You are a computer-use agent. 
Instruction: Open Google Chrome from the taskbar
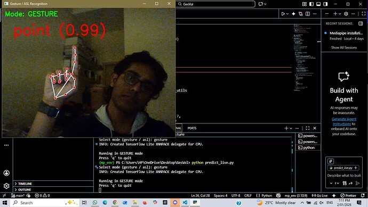[115, 203]
